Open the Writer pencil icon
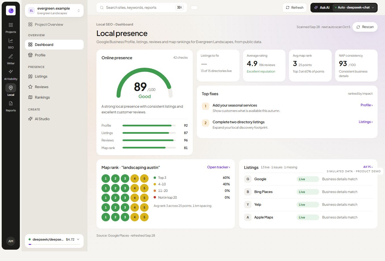The width and height of the screenshot is (385, 261). (x=11, y=56)
